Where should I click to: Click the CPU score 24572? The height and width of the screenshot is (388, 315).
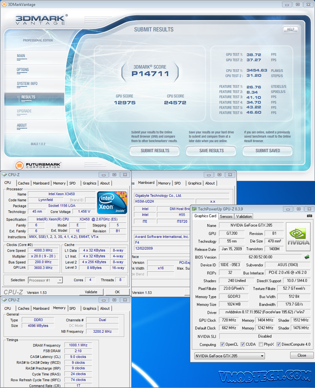[x=175, y=102]
